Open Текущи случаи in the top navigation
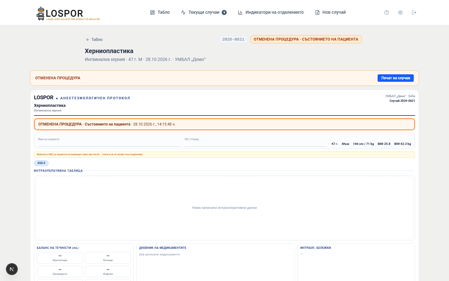Viewport: 449px width, 281px height. tap(204, 12)
